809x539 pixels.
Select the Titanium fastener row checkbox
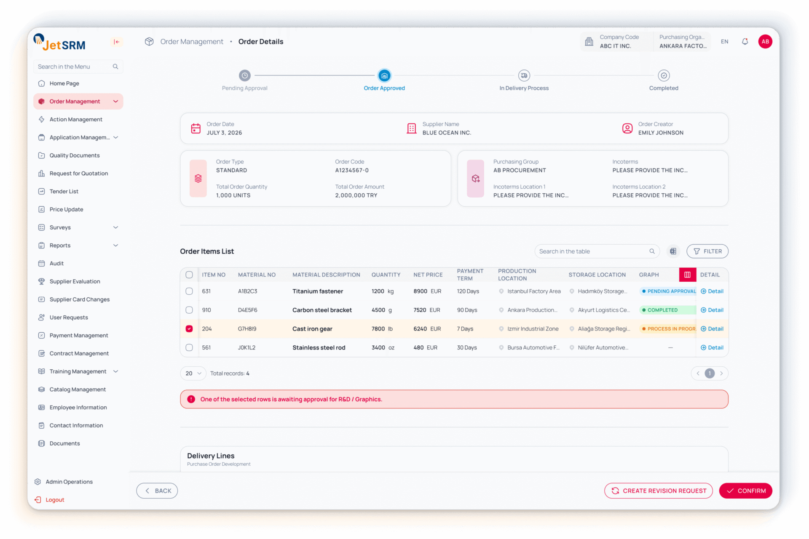(x=189, y=291)
